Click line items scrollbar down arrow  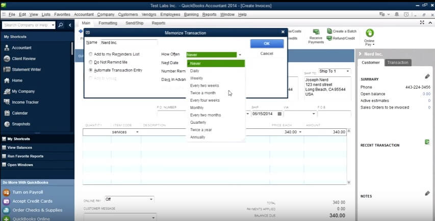(x=349, y=182)
